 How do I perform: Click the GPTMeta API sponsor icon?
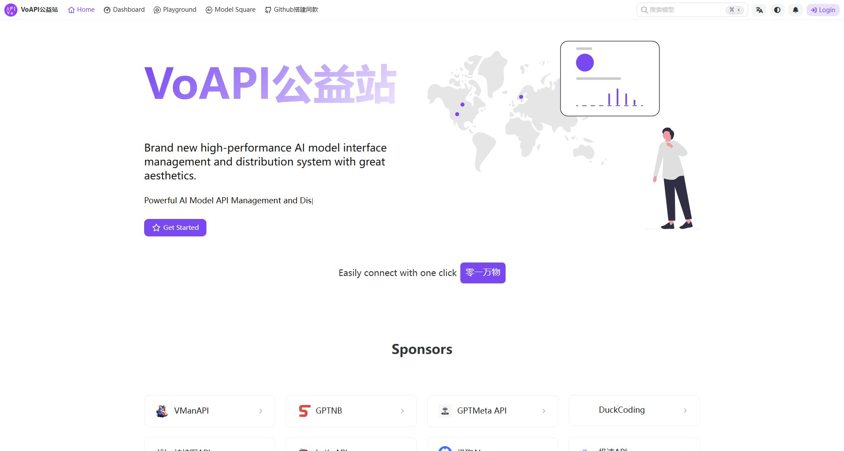coord(445,411)
